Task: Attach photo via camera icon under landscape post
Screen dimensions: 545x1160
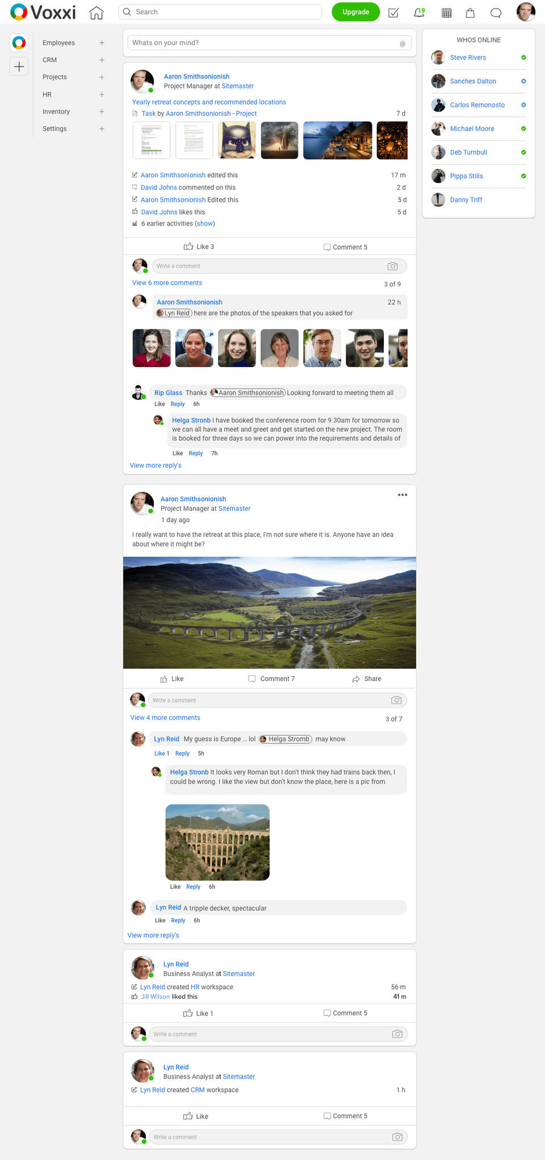Action: 396,700
